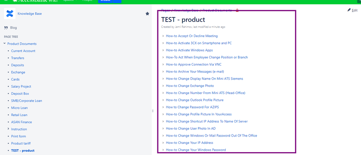Open ASAN Finance page in tree
Screen dimensions: 361x155
pos(21,122)
